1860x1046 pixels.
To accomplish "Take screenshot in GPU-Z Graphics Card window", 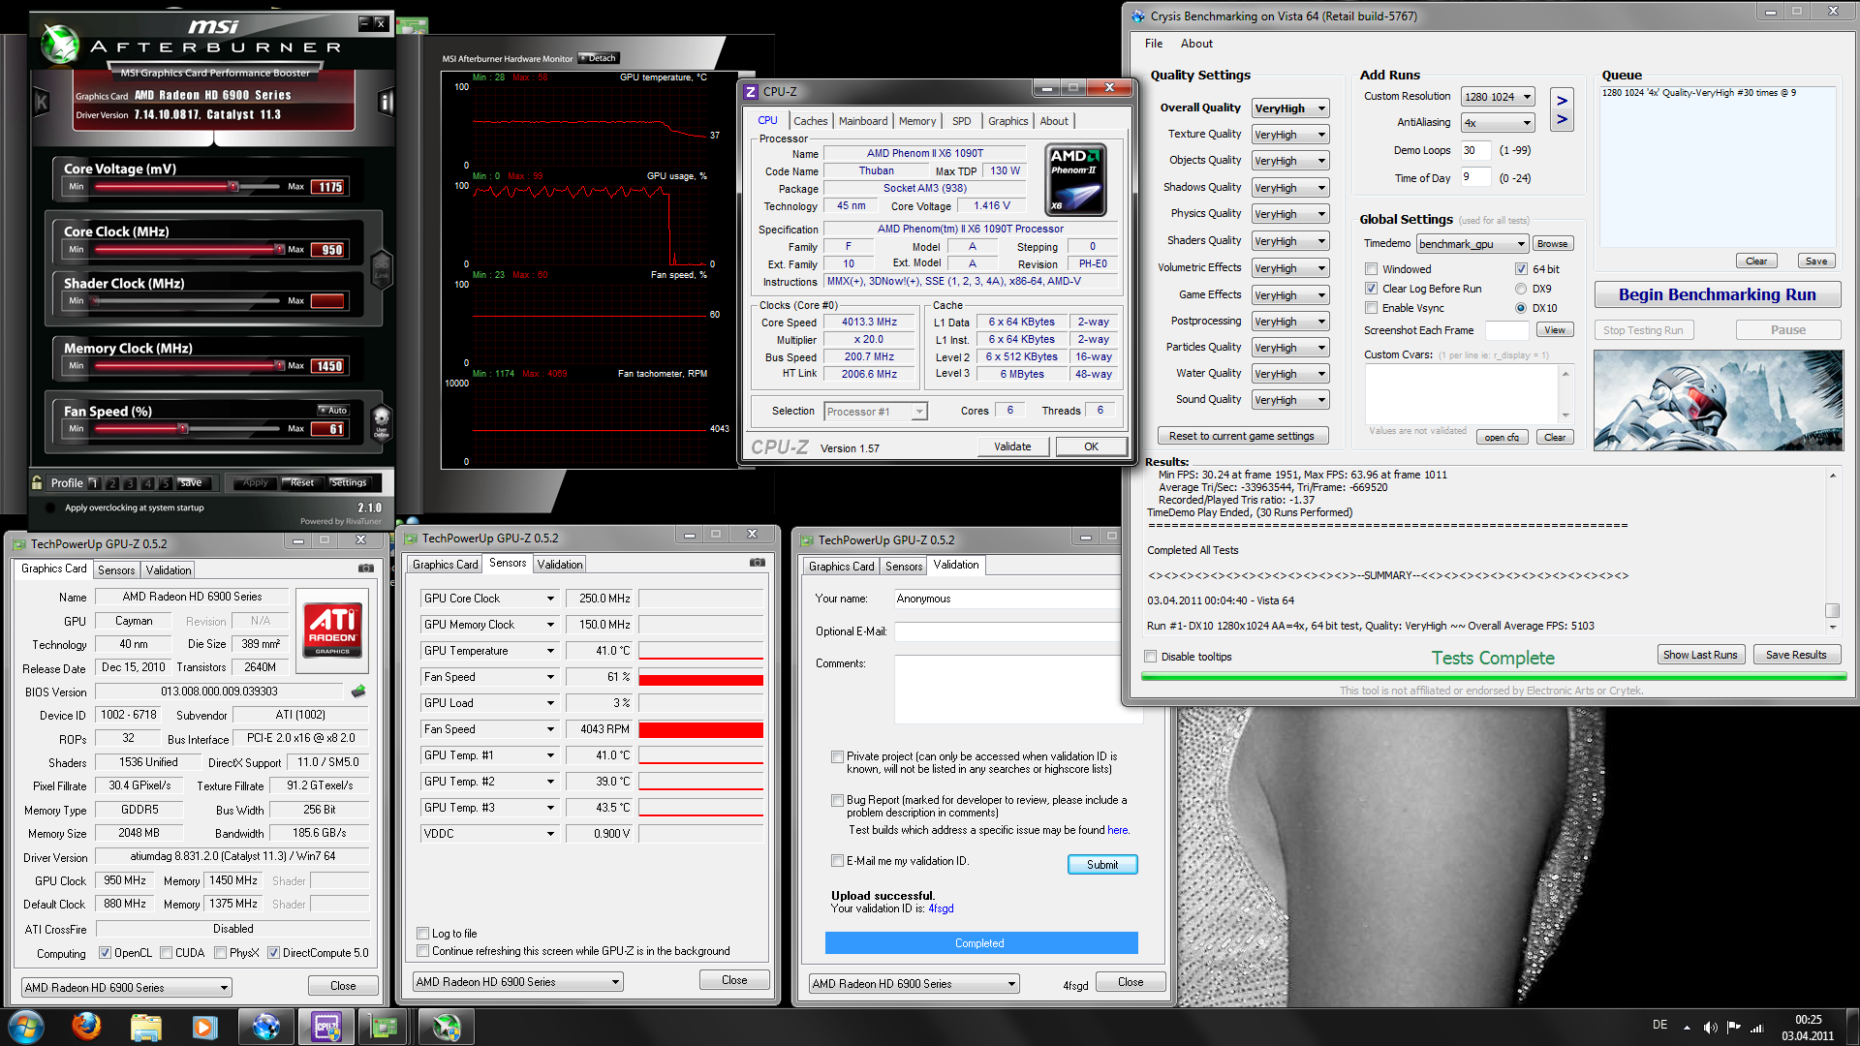I will [366, 569].
